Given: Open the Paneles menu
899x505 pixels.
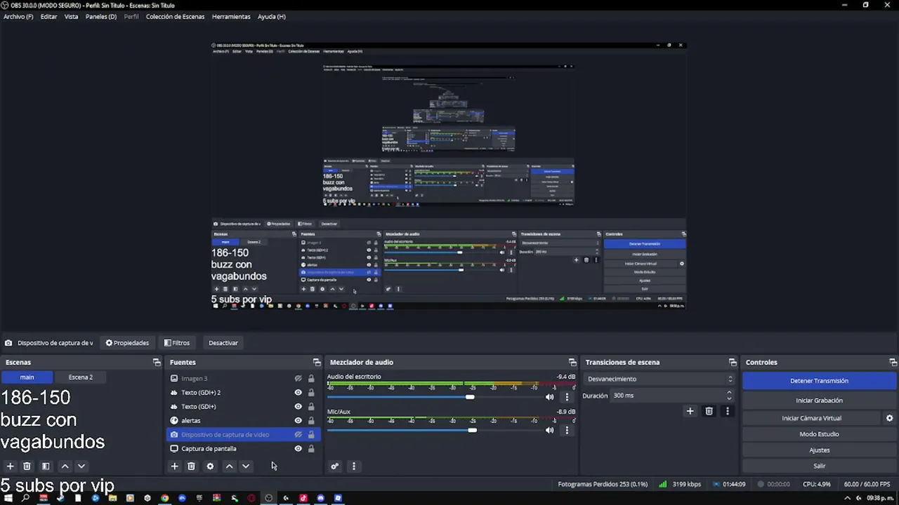Looking at the screenshot, I should coord(101,17).
